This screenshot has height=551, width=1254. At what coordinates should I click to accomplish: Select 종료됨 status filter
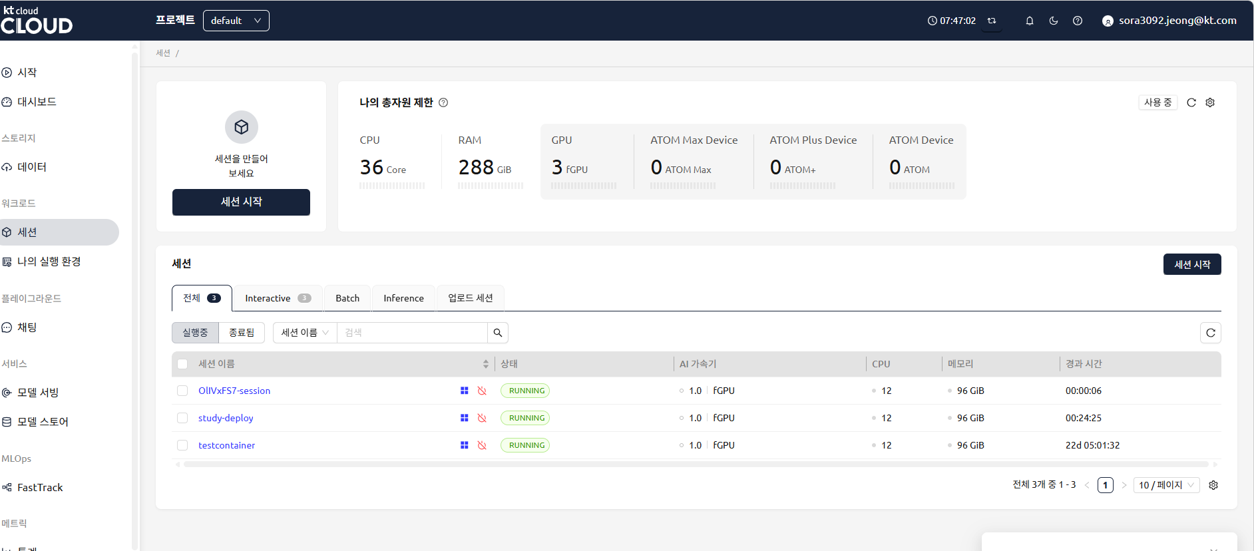(x=242, y=333)
